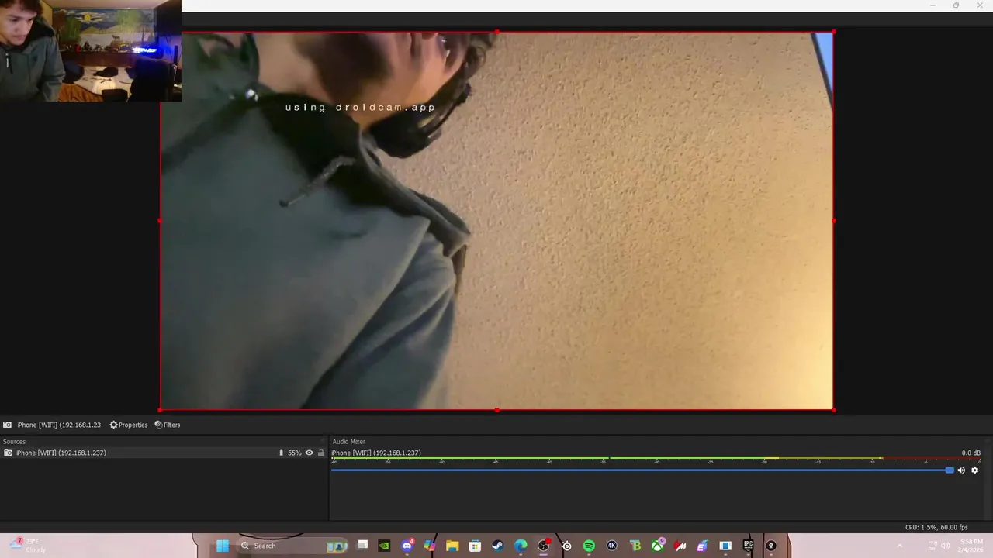Screen dimensions: 993x558
Task: Open Steam from the taskbar
Action: (497, 546)
